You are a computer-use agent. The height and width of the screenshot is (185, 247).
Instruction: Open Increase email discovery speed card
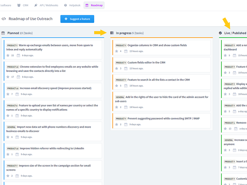point(53,90)
